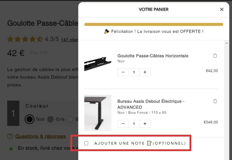
Task: Select the Noir color option
Action: [x=30, y=119]
